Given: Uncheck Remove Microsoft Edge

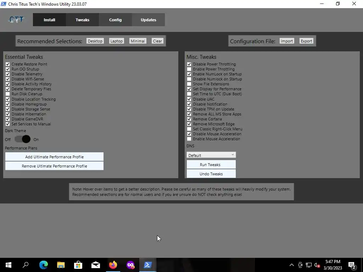Looking at the screenshot, I should [x=189, y=124].
